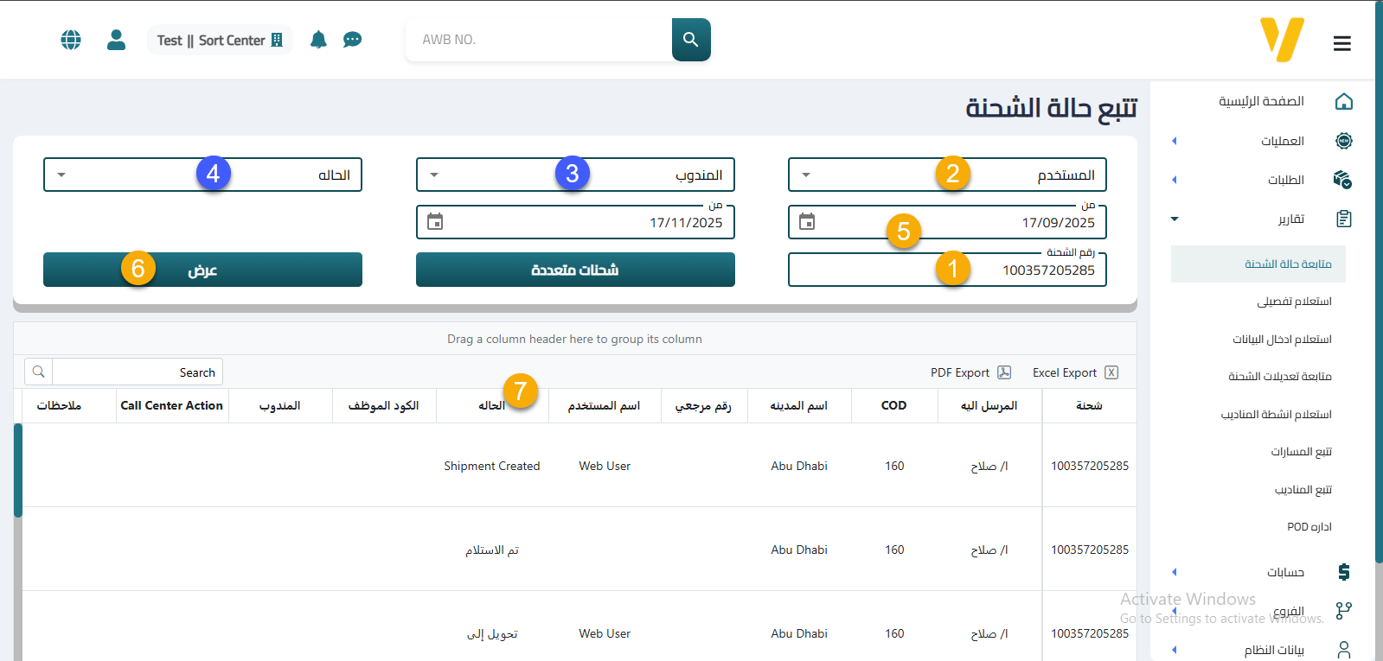This screenshot has width=1383, height=661.
Task: Click the yellow V logo
Action: click(1282, 40)
